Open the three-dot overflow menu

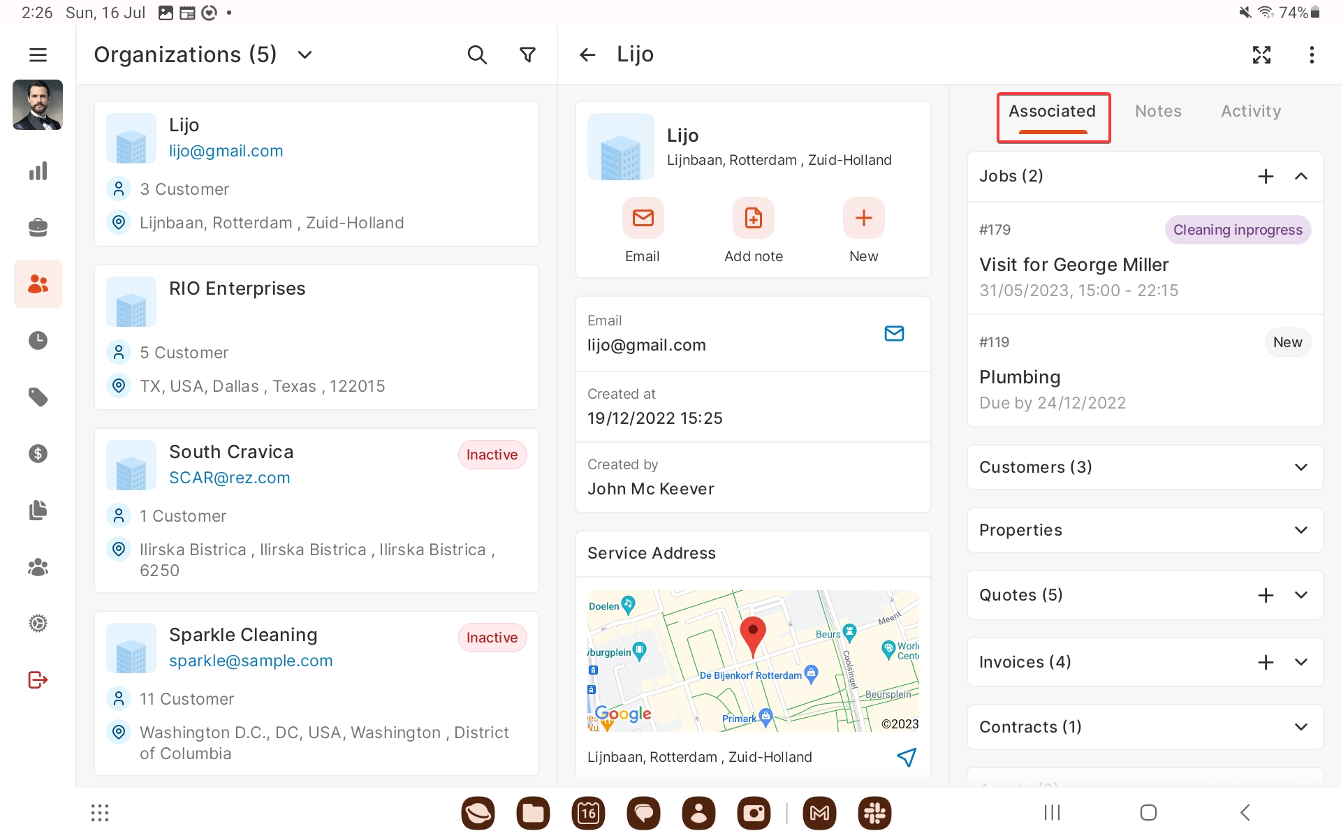(x=1312, y=54)
